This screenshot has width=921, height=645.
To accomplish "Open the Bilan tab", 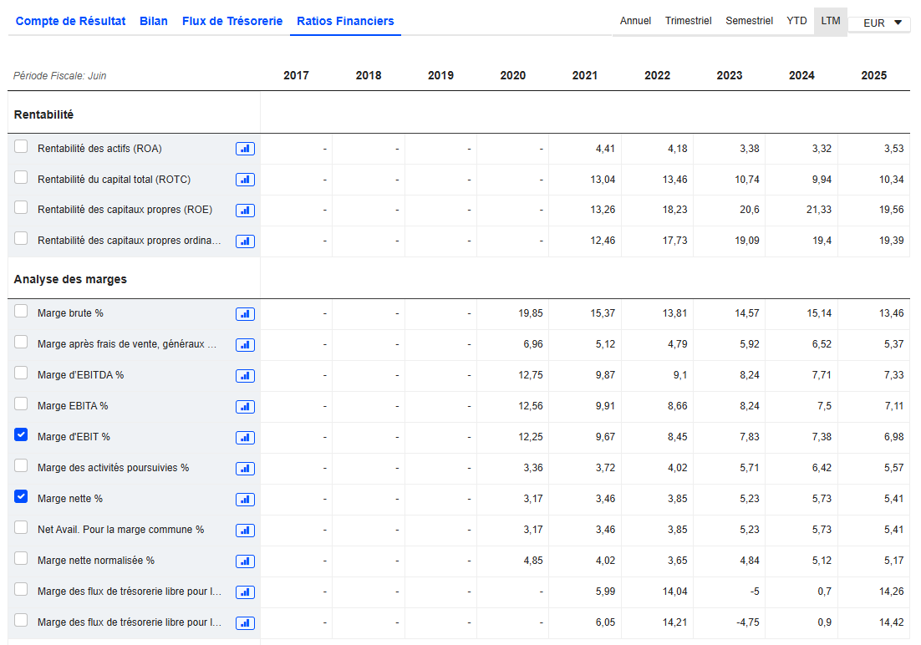I will [154, 21].
